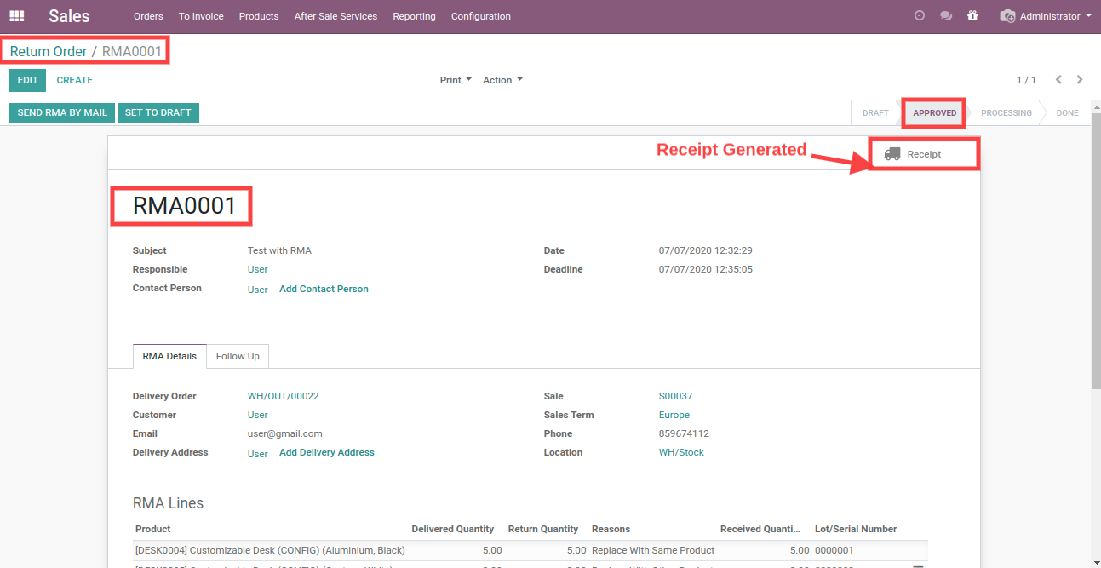Open the Delivery Address User link

coord(258,454)
